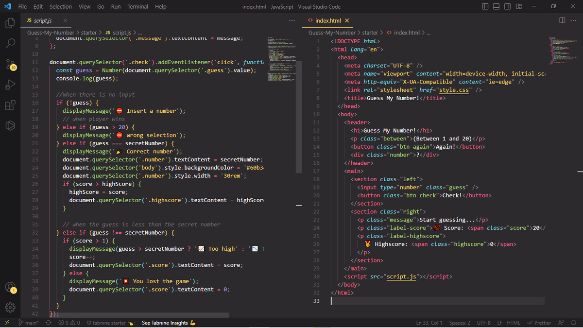The height and width of the screenshot is (328, 583).
Task: Close the script.js tab
Action: (65, 20)
